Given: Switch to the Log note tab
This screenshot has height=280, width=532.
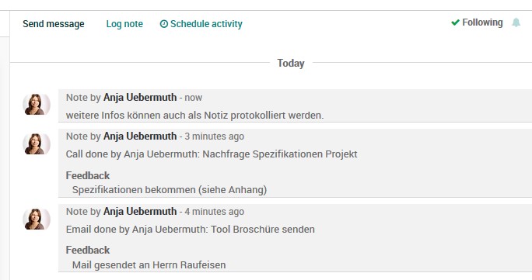Looking at the screenshot, I should pos(124,24).
